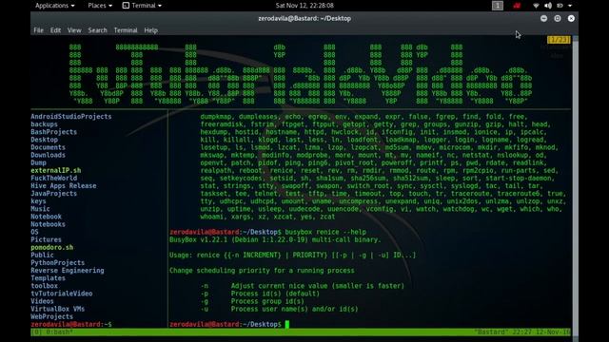Click the Pictures directory entry
The width and height of the screenshot is (609, 342).
tap(47, 239)
